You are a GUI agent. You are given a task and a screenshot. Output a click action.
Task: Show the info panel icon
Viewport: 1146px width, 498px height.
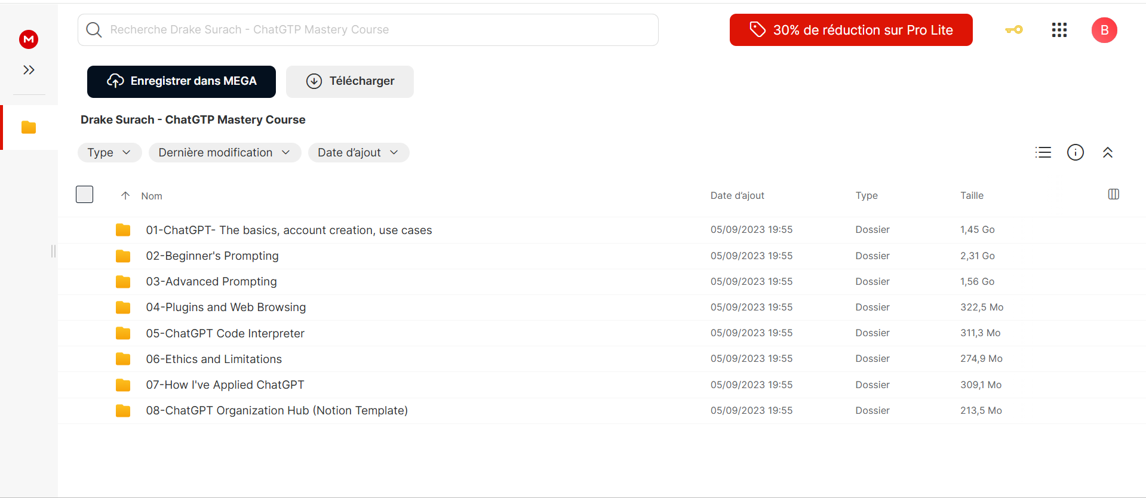pos(1076,152)
